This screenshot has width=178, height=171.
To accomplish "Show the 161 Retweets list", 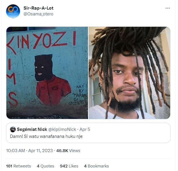I will click(x=18, y=166).
